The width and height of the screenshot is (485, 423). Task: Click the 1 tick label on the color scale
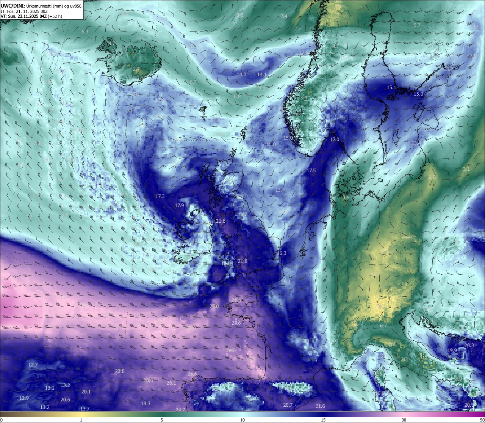pos(81,420)
